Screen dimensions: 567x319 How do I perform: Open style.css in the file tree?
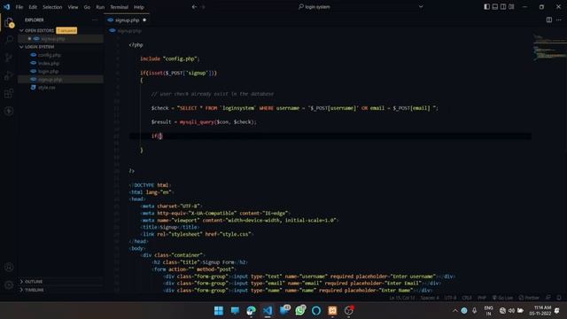[x=60, y=88]
